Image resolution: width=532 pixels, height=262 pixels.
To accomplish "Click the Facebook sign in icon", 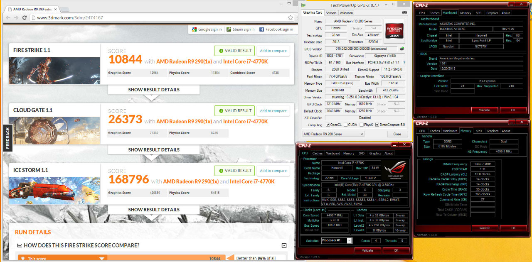I will [x=261, y=29].
